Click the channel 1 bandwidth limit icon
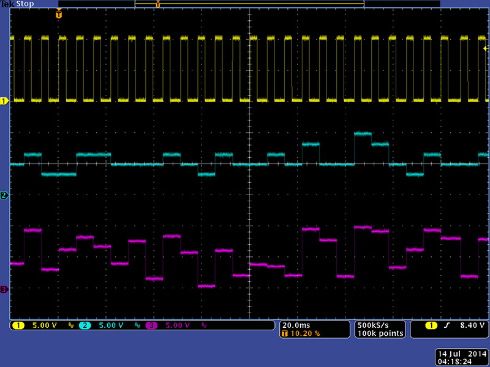 71,326
